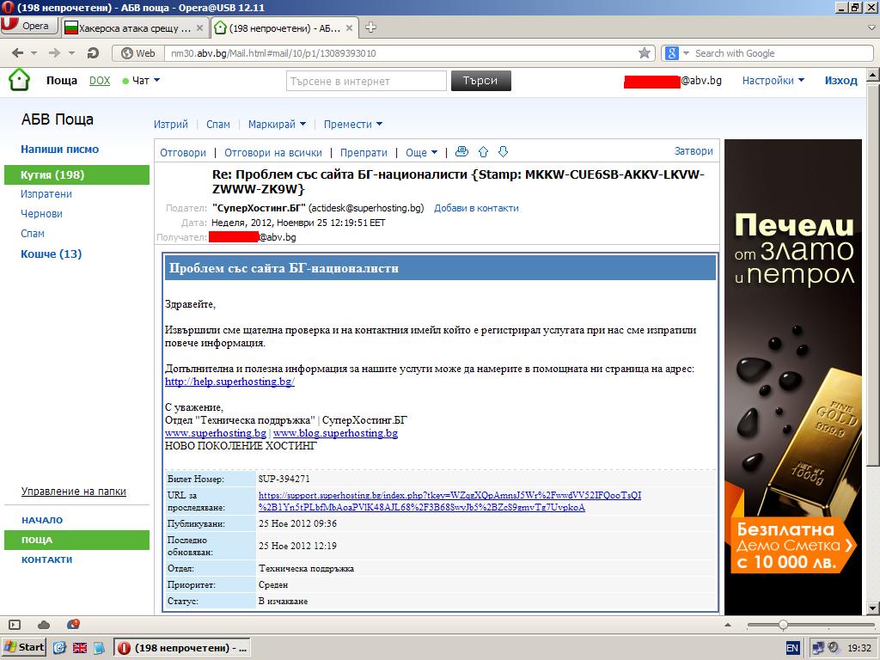Click Препрати to forward email
The image size is (880, 660).
364,152
